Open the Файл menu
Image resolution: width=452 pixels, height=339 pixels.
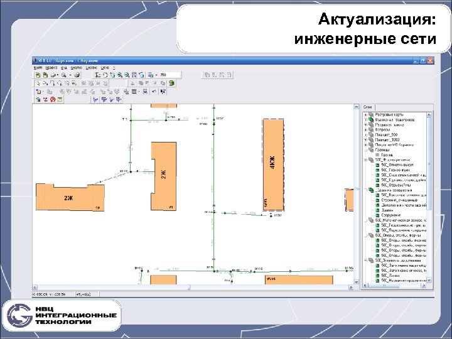pyautogui.click(x=38, y=67)
